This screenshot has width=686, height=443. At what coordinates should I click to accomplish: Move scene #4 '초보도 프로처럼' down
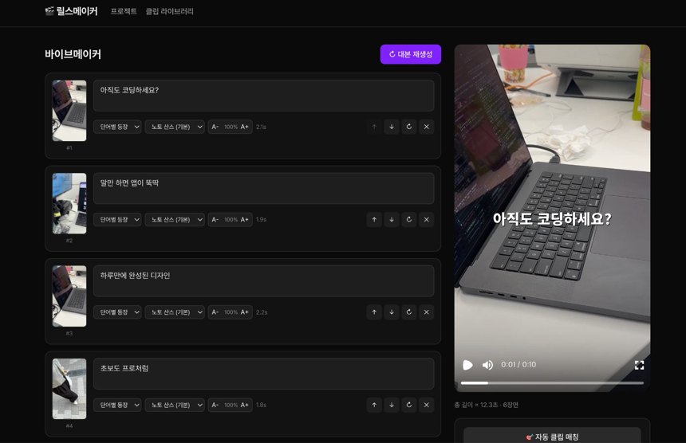pos(392,405)
